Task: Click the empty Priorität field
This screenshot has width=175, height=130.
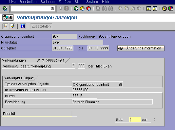Action: pos(74,114)
